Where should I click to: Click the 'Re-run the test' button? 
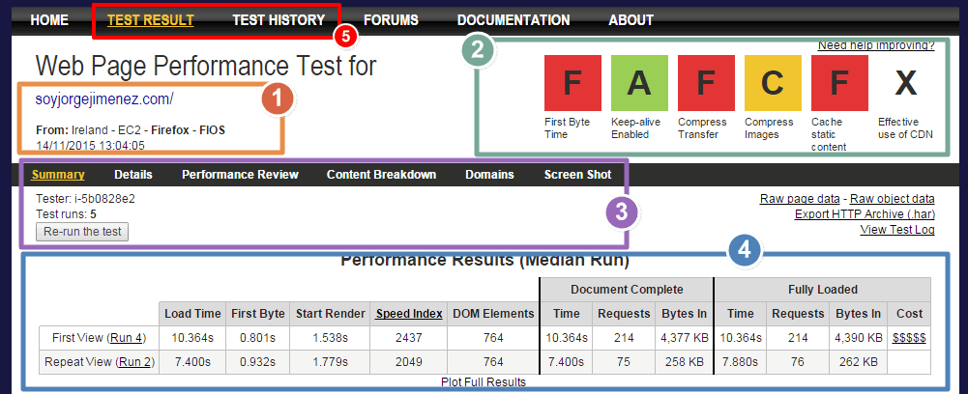(x=82, y=232)
